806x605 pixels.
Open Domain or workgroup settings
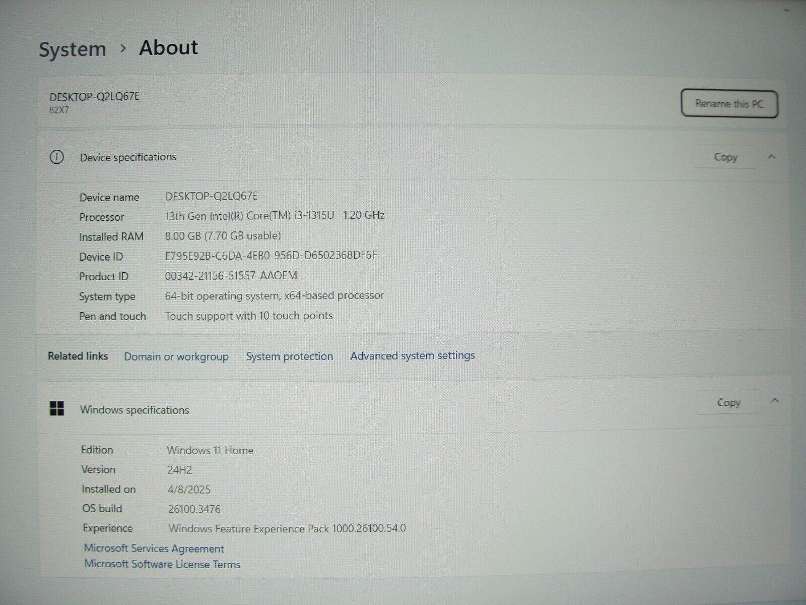(x=176, y=356)
